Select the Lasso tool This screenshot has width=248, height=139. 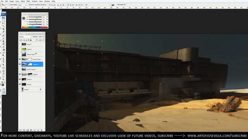[3, 24]
